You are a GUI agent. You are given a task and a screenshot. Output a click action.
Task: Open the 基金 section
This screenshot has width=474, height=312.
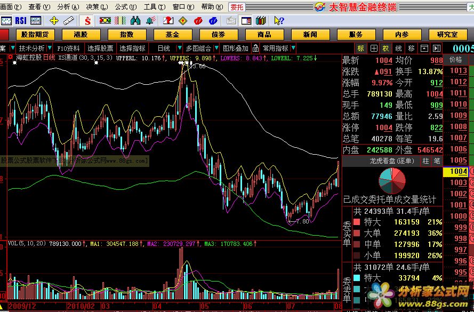point(172,35)
